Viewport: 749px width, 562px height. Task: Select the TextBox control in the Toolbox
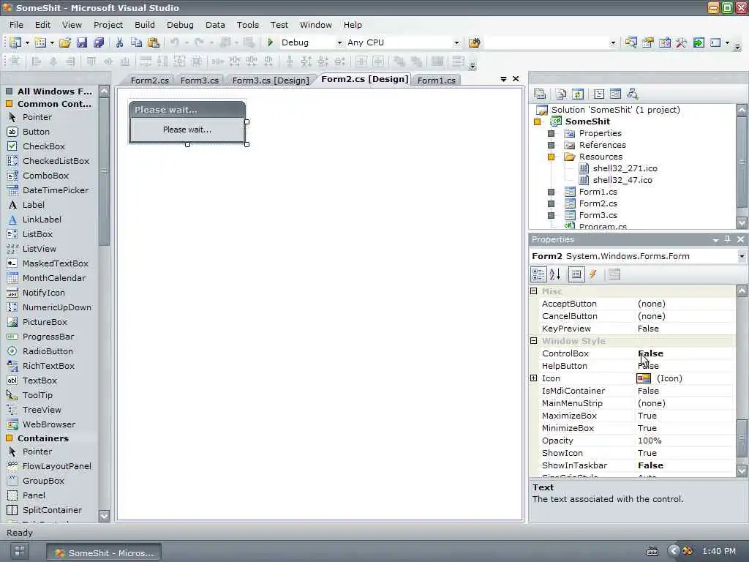click(39, 381)
